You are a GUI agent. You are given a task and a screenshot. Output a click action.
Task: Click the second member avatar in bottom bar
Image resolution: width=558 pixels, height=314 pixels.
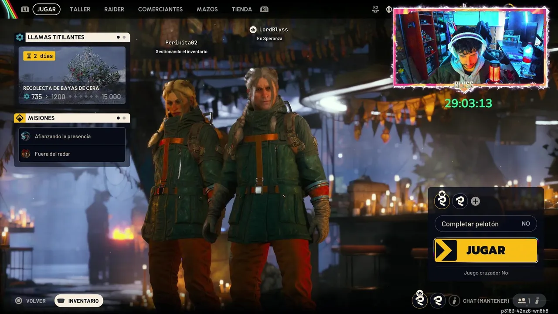438,300
